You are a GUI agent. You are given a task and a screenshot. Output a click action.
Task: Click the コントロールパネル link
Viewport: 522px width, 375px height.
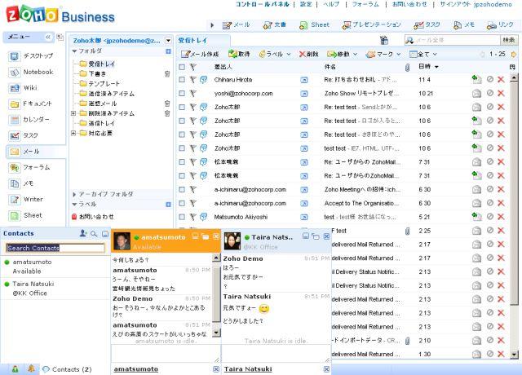pos(263,4)
